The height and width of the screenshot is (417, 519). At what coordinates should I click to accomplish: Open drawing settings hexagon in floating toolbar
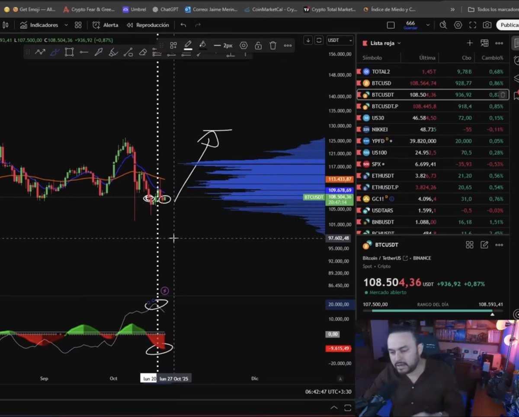click(x=243, y=45)
